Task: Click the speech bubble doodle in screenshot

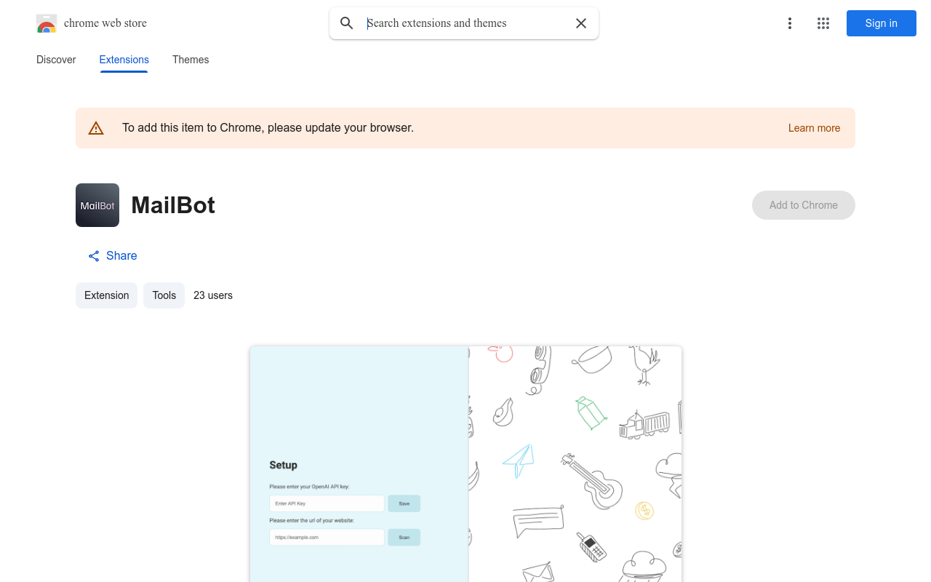Action: [x=538, y=522]
